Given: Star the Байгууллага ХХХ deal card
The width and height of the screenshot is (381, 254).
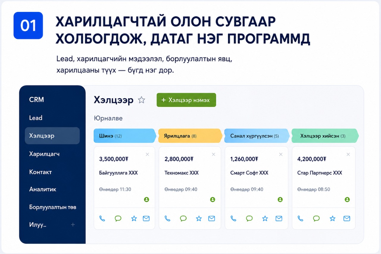Looking at the screenshot, I should [x=134, y=219].
